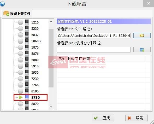This screenshot has height=124, width=154.
Task: Click the blue phone icon beside 8730
Action: click(x=27, y=97)
